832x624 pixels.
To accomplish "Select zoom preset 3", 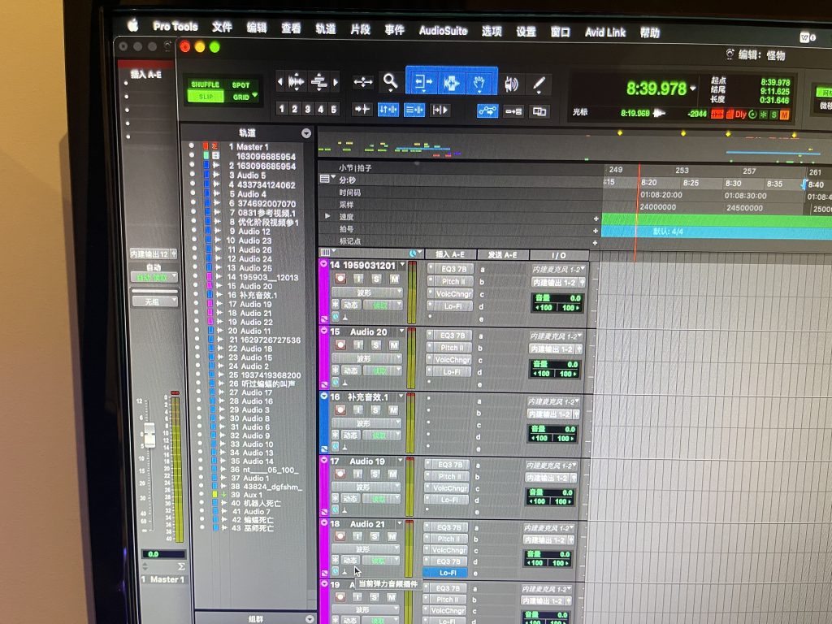I will point(307,109).
